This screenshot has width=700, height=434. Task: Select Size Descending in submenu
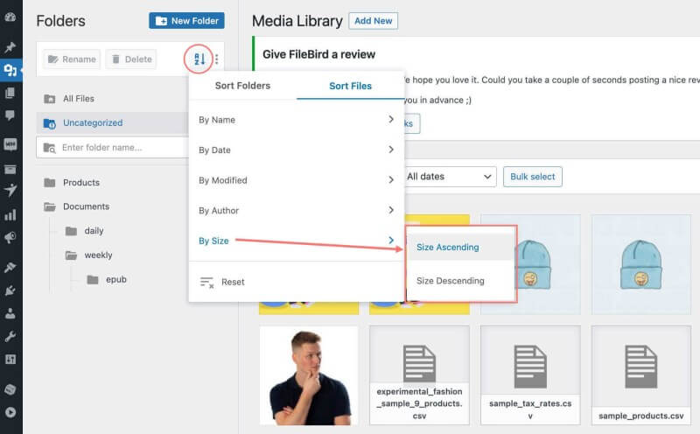(x=461, y=281)
